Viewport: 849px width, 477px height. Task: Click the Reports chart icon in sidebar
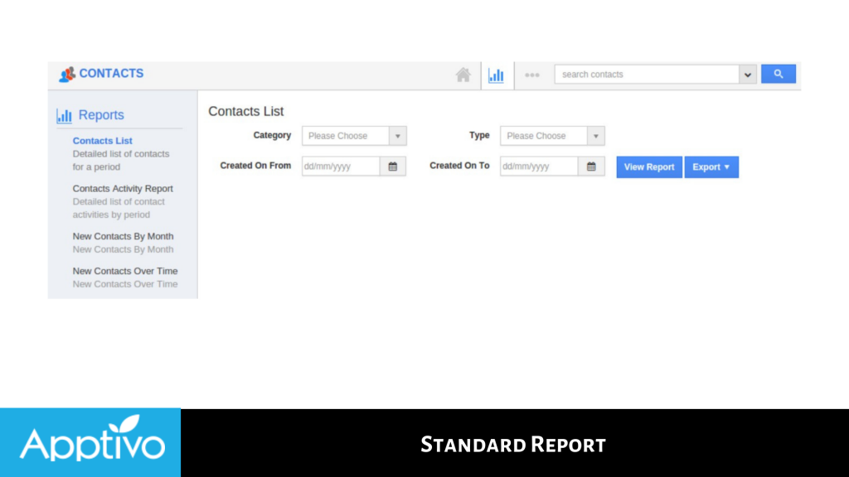(x=65, y=114)
